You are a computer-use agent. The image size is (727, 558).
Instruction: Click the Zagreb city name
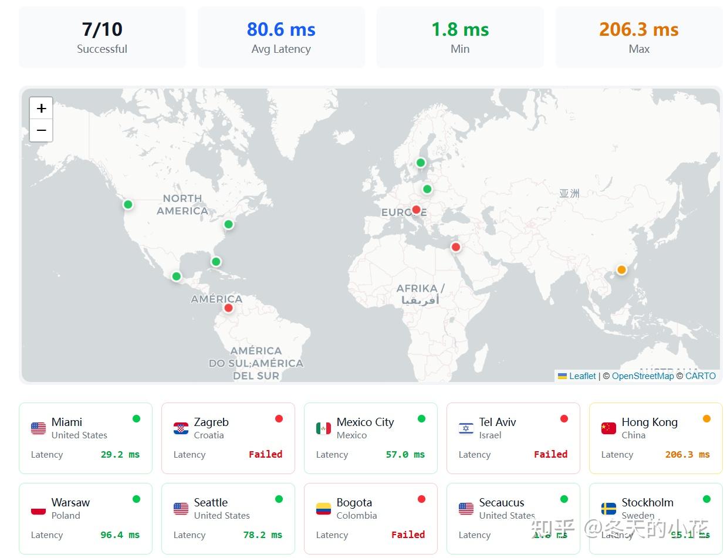[x=211, y=422]
